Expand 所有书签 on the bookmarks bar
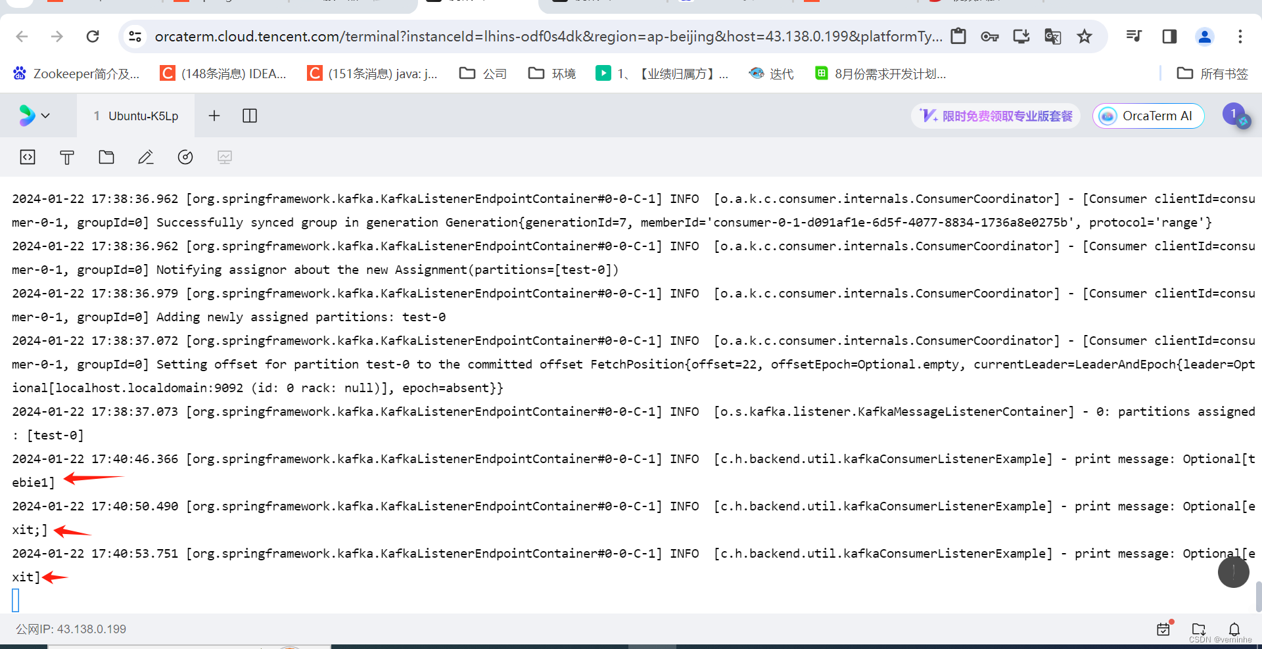The image size is (1262, 649). coord(1213,73)
